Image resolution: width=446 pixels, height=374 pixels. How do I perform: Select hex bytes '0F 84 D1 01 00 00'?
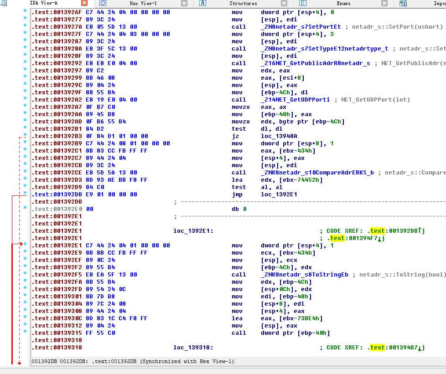pyautogui.click(x=117, y=136)
